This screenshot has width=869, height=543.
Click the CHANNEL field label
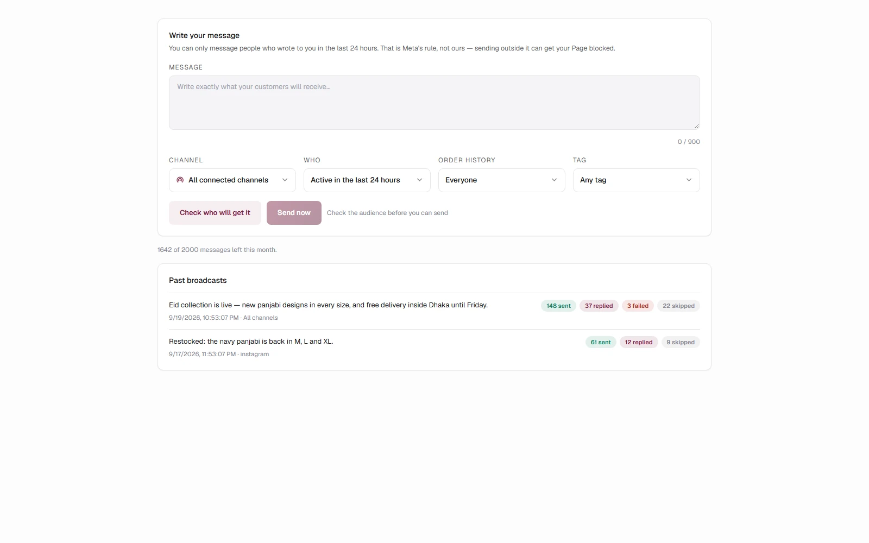(186, 160)
